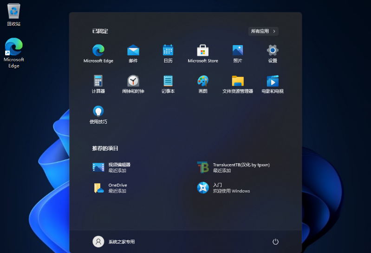Open the Calendar (日历) app
The image size is (371, 253).
pyautogui.click(x=168, y=53)
